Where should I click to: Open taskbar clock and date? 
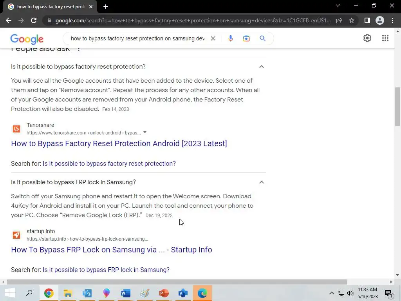[x=367, y=293]
